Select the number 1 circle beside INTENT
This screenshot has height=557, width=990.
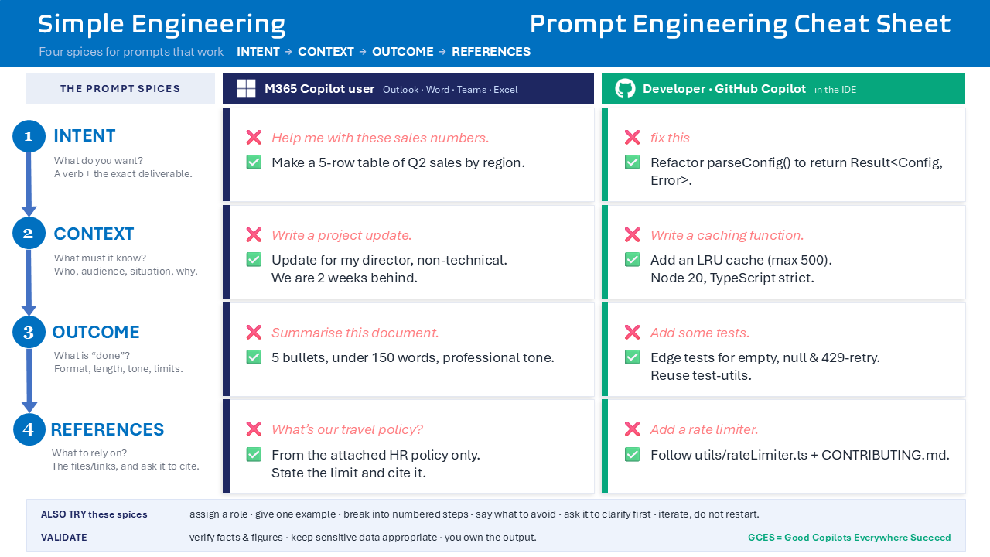29,136
